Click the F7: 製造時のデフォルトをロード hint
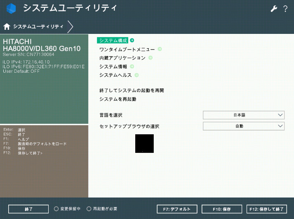This screenshot has width=294, height=219. pos(35,144)
